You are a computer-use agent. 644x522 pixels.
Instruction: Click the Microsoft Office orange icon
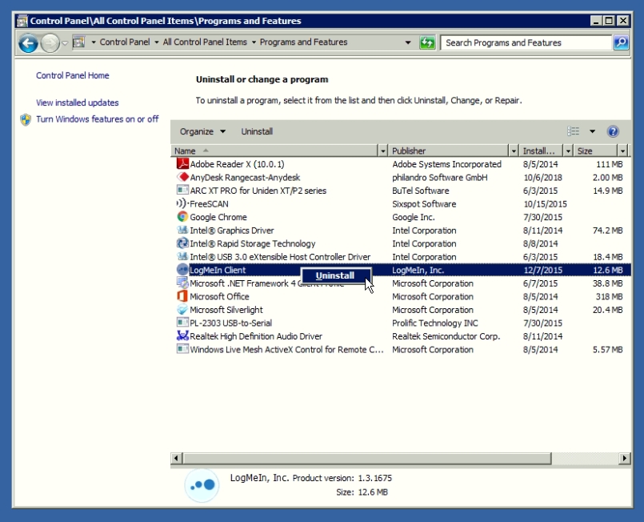click(x=182, y=296)
